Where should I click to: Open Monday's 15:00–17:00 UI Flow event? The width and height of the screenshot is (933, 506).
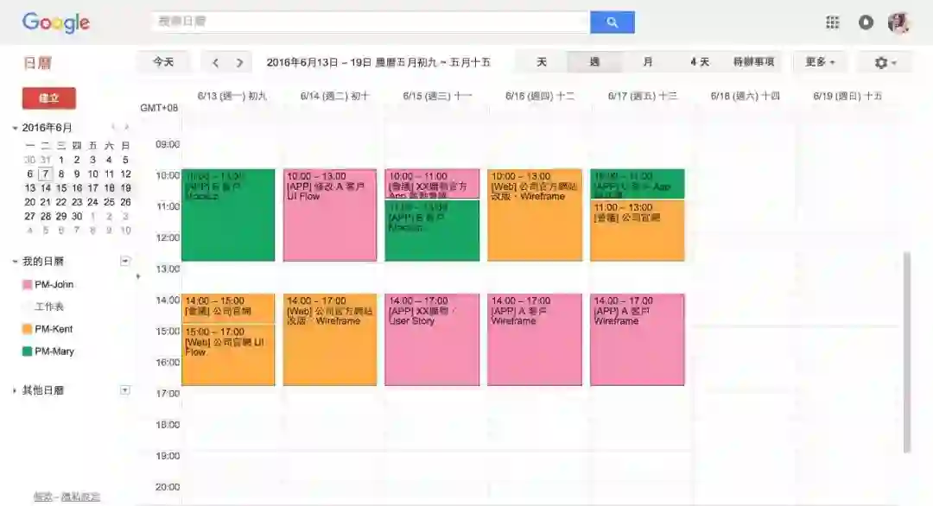coord(228,355)
